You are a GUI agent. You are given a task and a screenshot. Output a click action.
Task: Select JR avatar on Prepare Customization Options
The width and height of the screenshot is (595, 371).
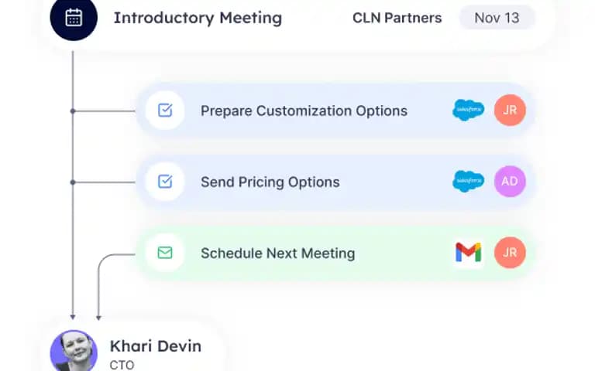[x=510, y=111]
